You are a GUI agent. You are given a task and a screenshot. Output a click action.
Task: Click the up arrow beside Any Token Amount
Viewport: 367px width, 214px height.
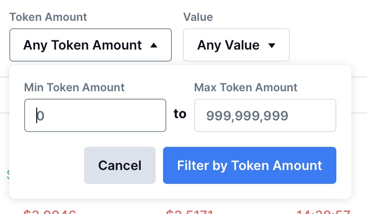[x=154, y=45]
